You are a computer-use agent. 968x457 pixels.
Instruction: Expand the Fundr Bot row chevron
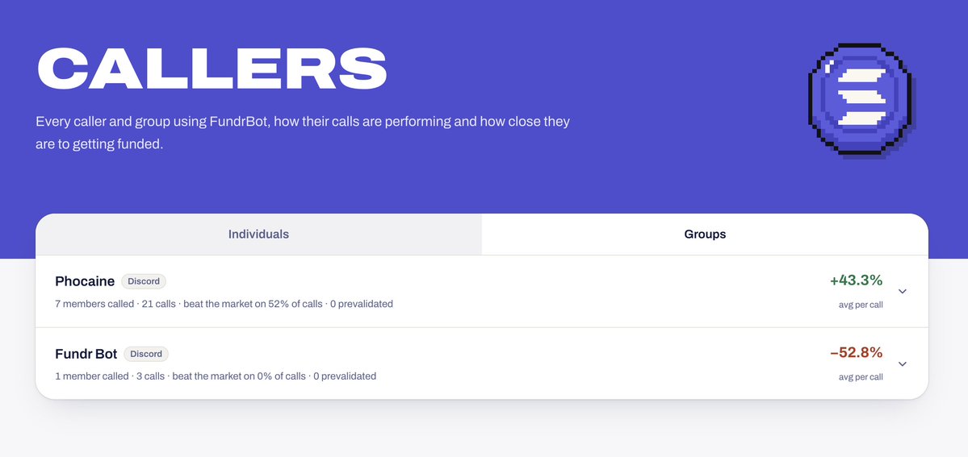pos(902,364)
